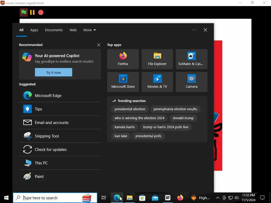Open the three-dot search options menu
Viewport: 271px width, 203px height.
click(x=194, y=30)
